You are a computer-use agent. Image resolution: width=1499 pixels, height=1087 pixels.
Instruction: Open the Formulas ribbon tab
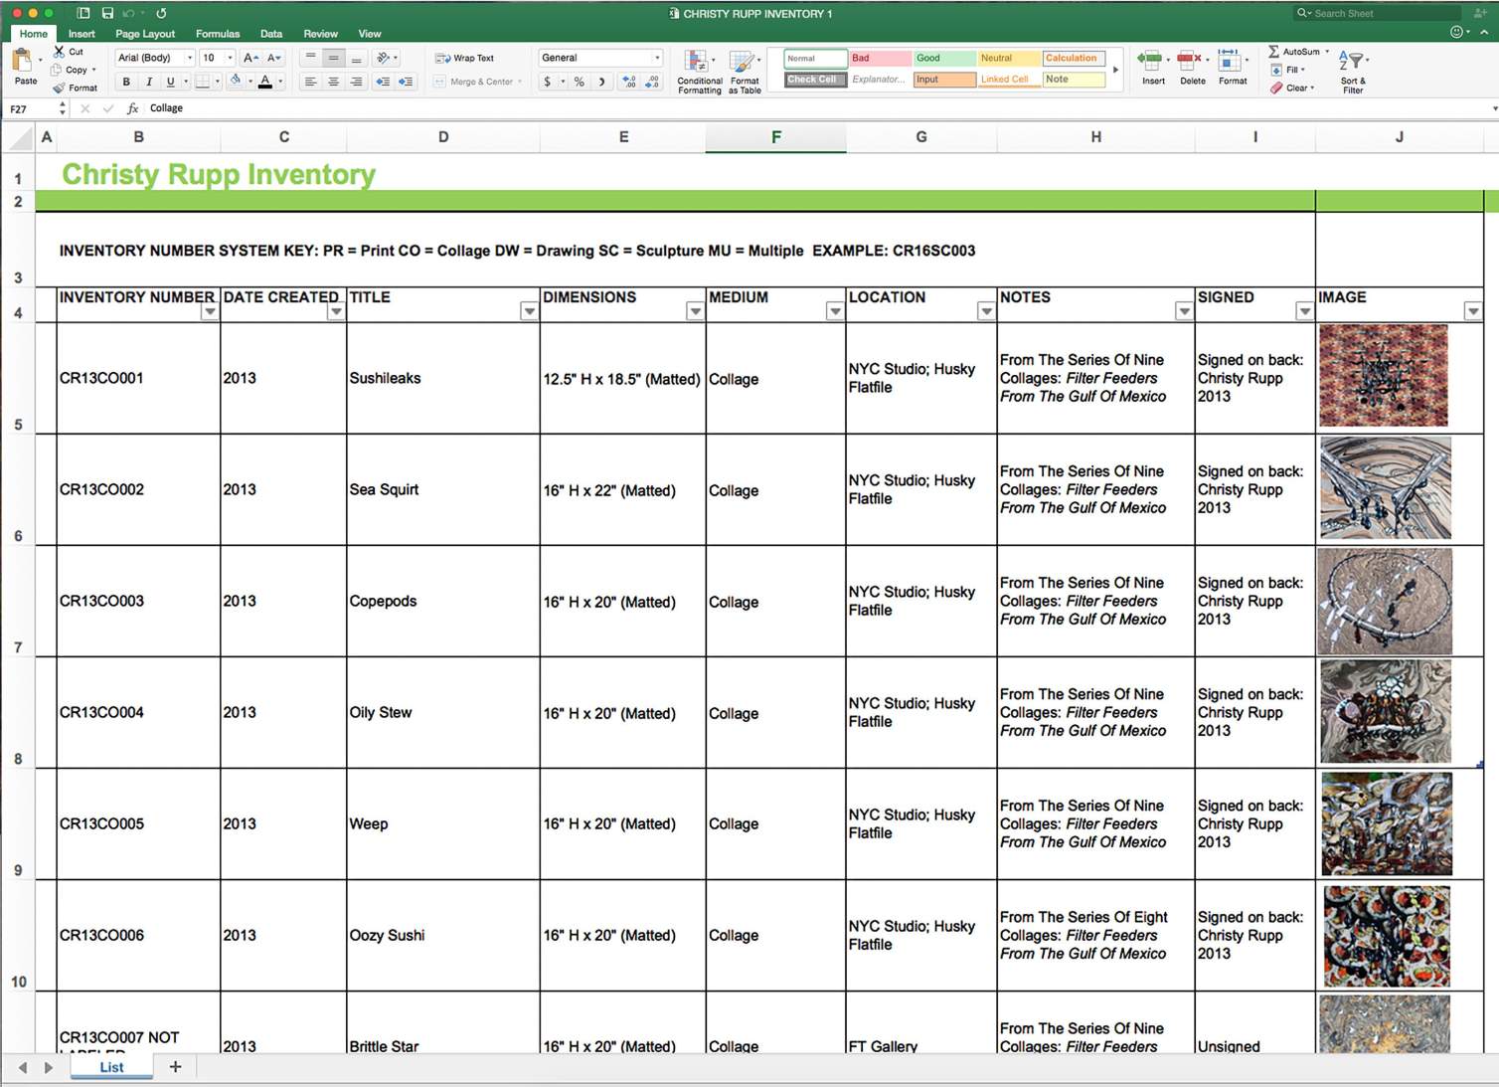[x=218, y=34]
